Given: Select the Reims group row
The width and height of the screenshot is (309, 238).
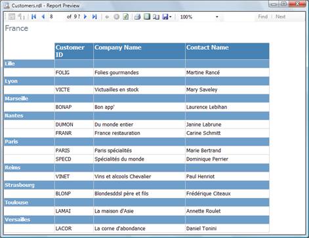Looking at the screenshot, I should click(x=136, y=168).
